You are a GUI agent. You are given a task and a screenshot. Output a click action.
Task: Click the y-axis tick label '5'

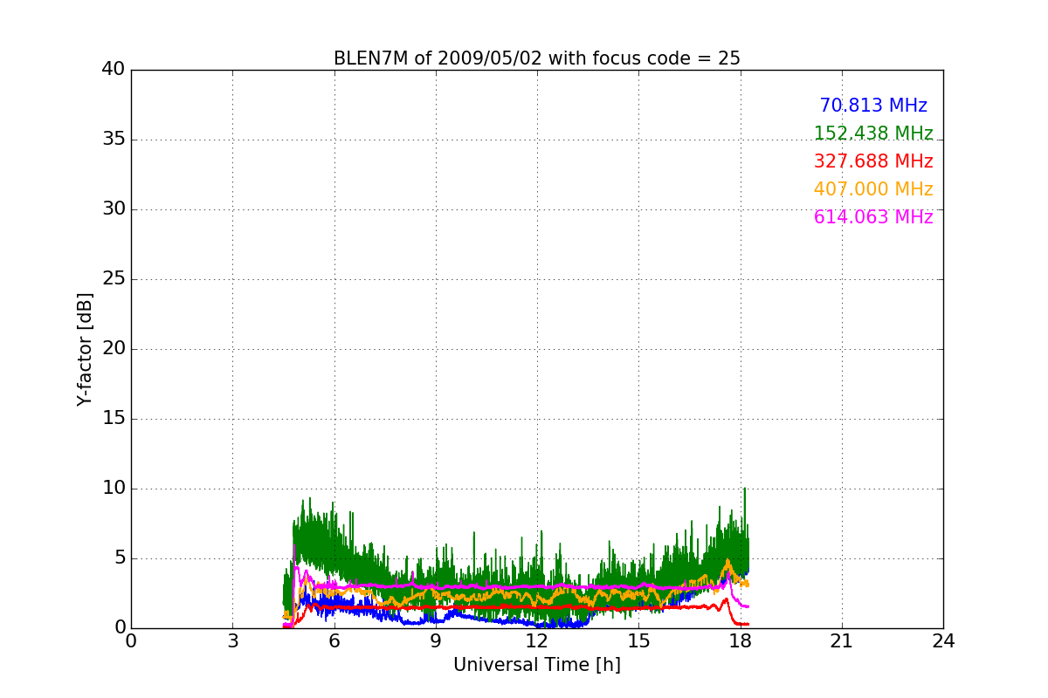(x=120, y=558)
